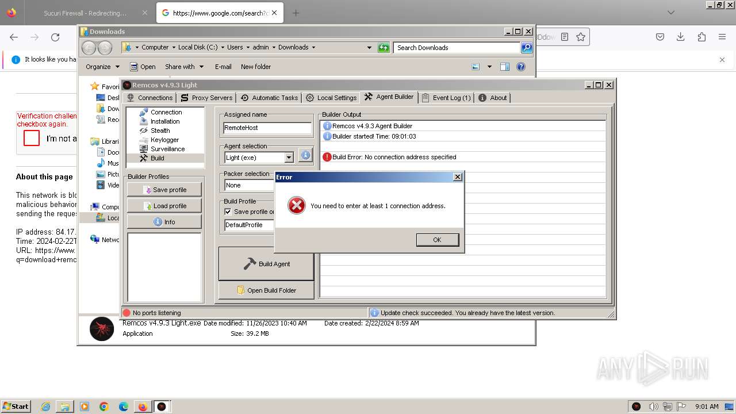
Task: Click the Build Error line in Builder Output
Action: point(394,157)
